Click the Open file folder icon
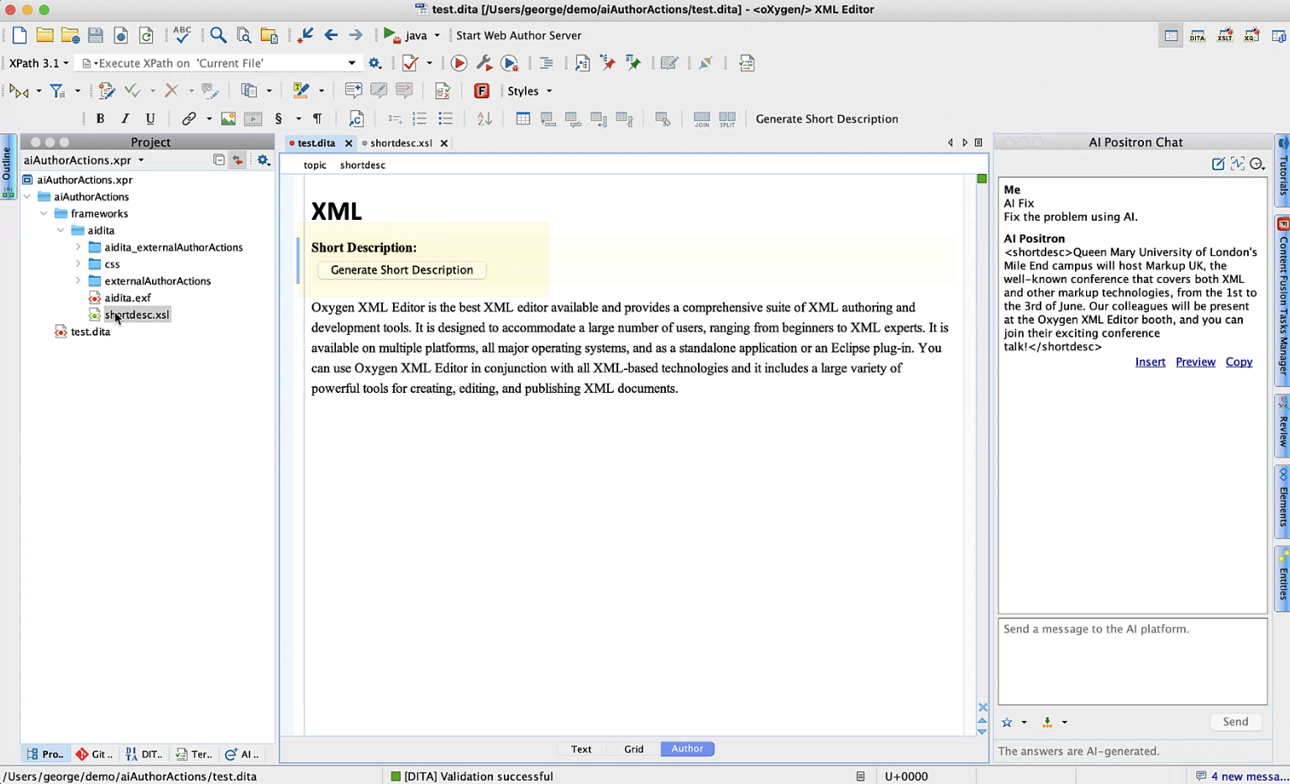 pos(45,35)
